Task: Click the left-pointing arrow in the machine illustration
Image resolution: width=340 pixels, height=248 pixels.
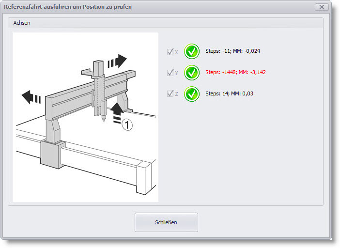Action: 31,97
